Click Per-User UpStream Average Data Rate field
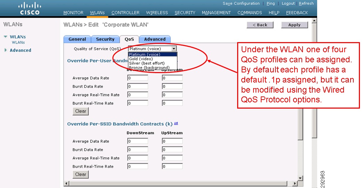The width and height of the screenshot is (362, 188). click(172, 78)
